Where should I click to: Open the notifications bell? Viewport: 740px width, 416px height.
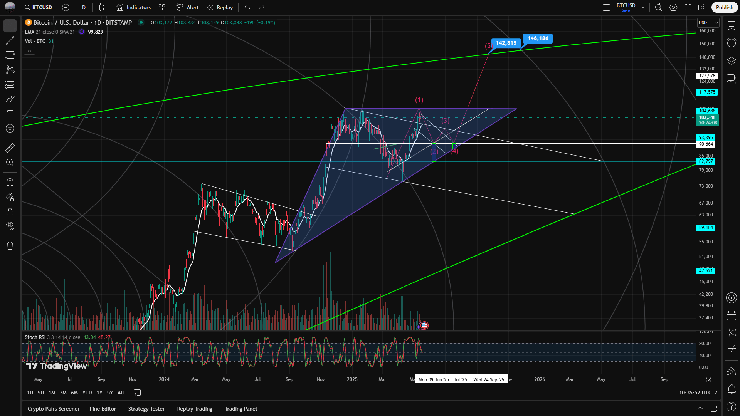[x=732, y=389]
